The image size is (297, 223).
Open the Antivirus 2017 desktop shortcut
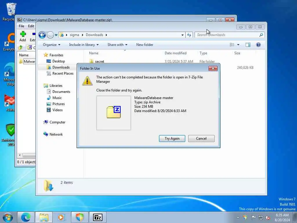coord(8,135)
